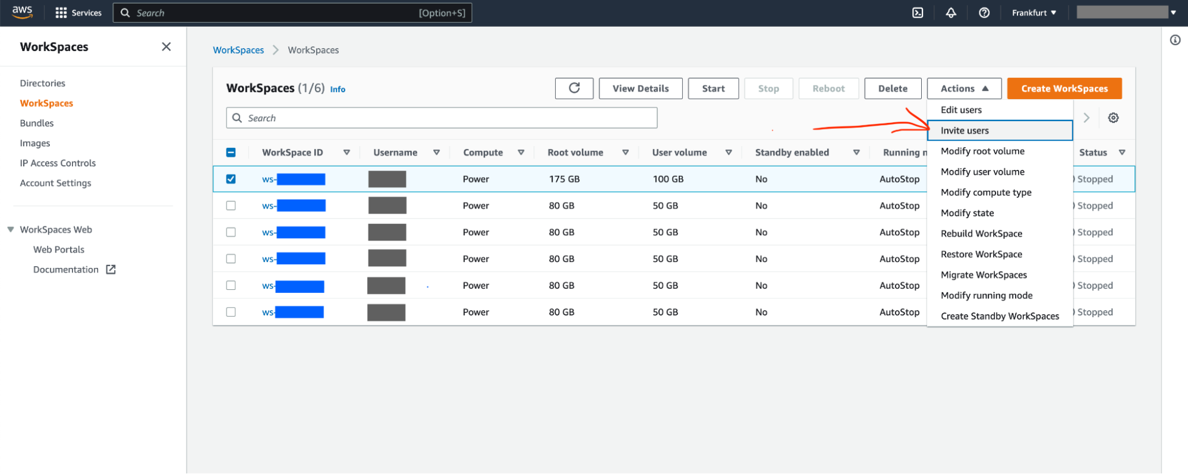This screenshot has width=1188, height=474.
Task: Open the Frankfurt region dropdown
Action: pyautogui.click(x=1034, y=12)
